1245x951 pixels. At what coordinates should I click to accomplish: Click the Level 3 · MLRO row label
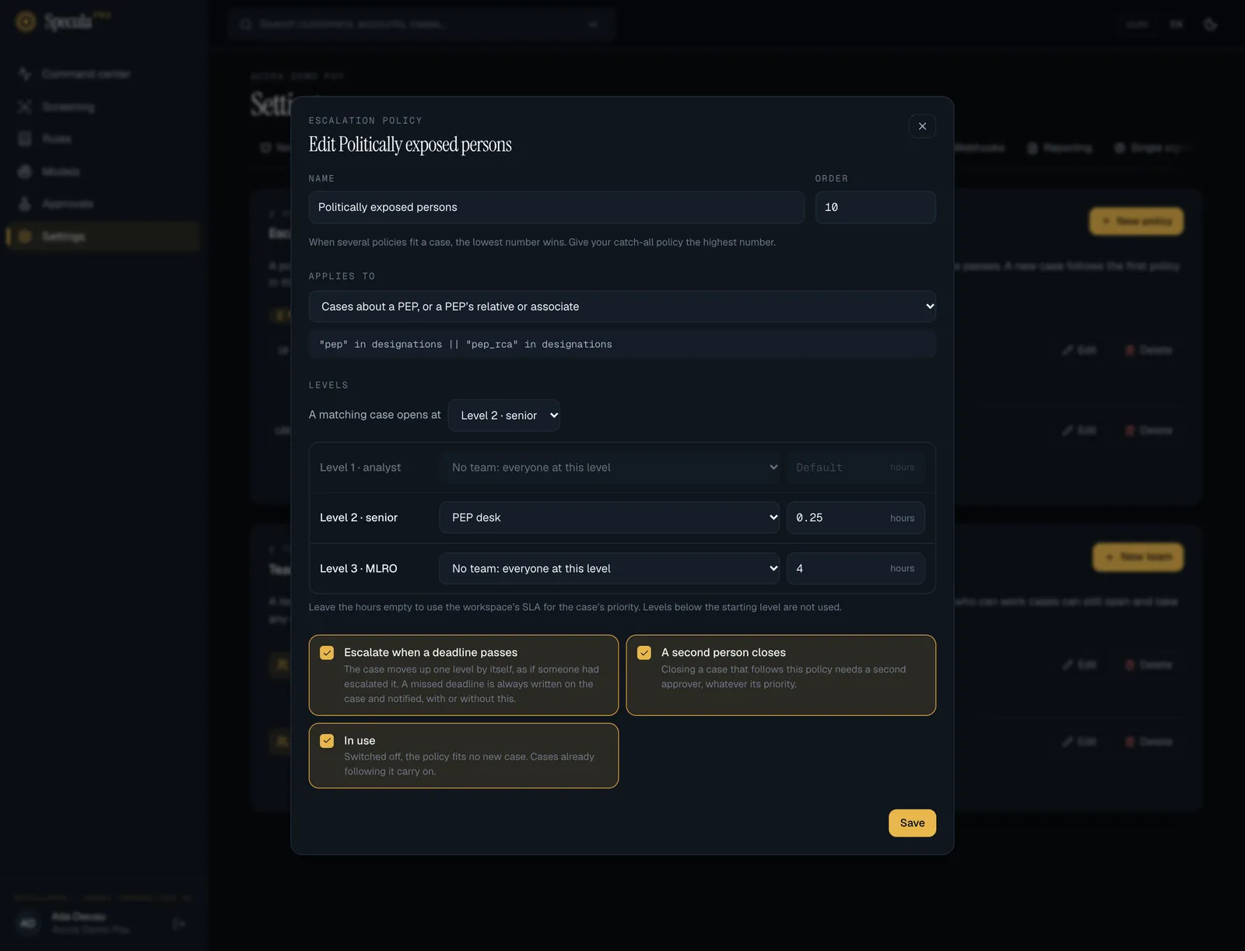[359, 569]
